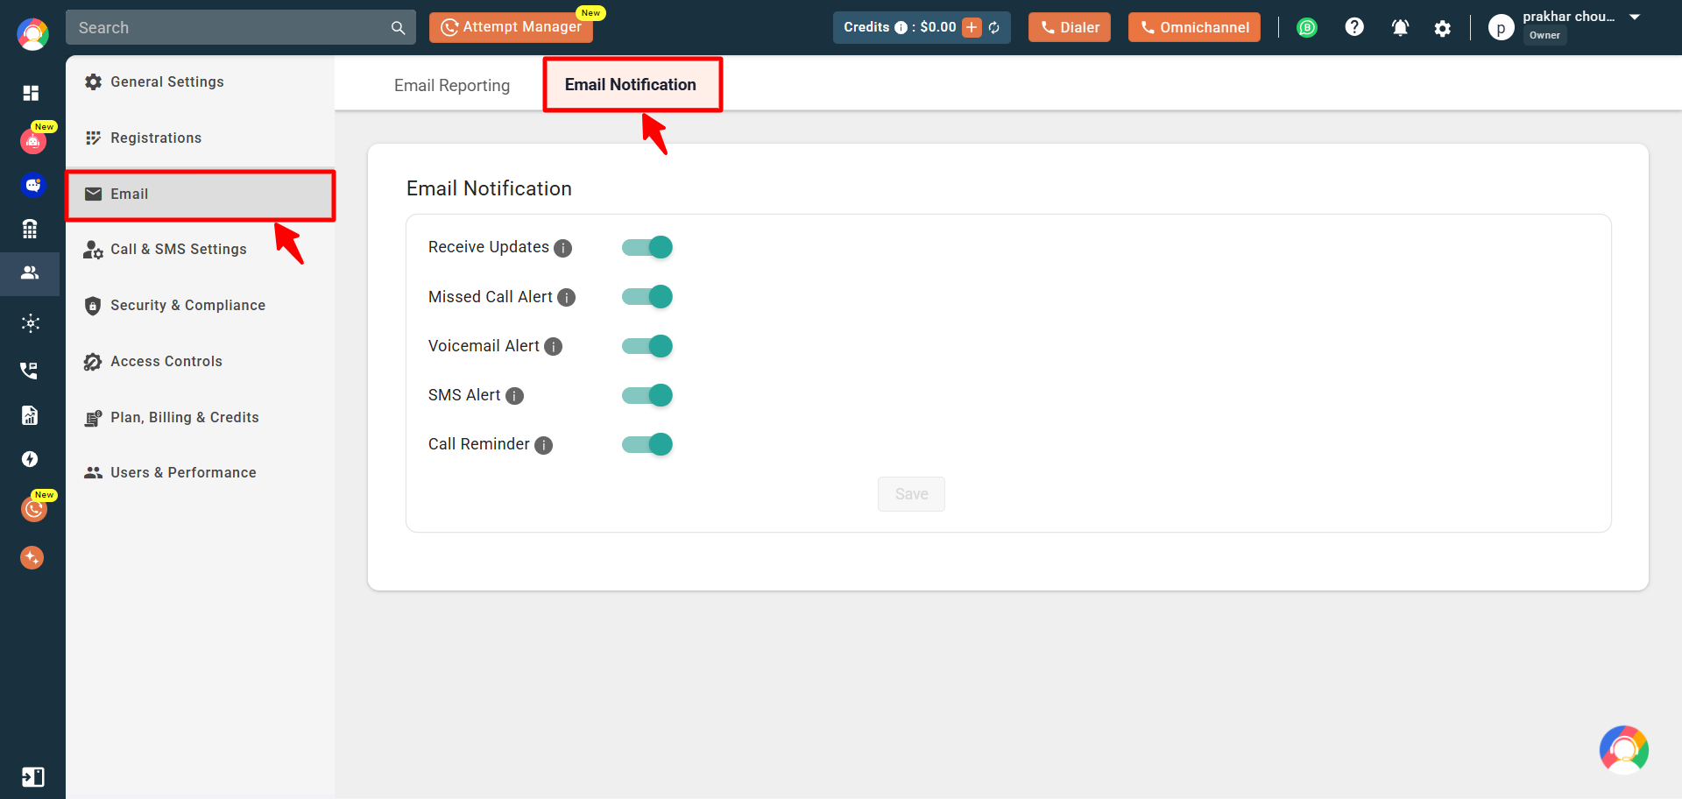This screenshot has height=799, width=1682.
Task: Select the Email Notification tab
Action: click(x=631, y=85)
